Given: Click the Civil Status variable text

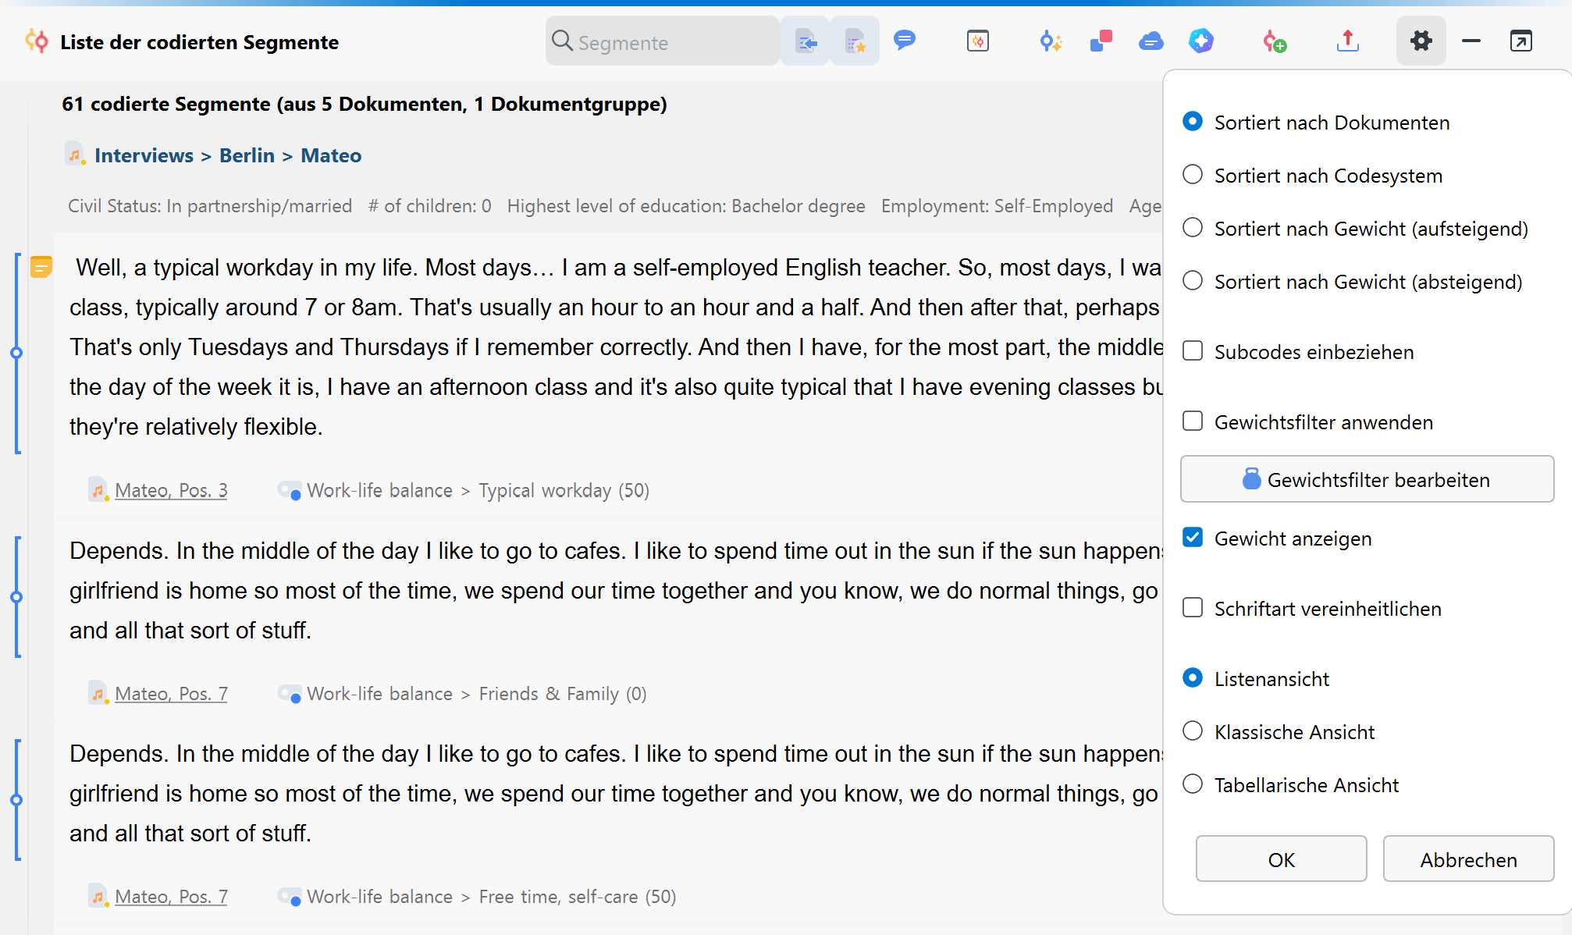Looking at the screenshot, I should click(210, 206).
